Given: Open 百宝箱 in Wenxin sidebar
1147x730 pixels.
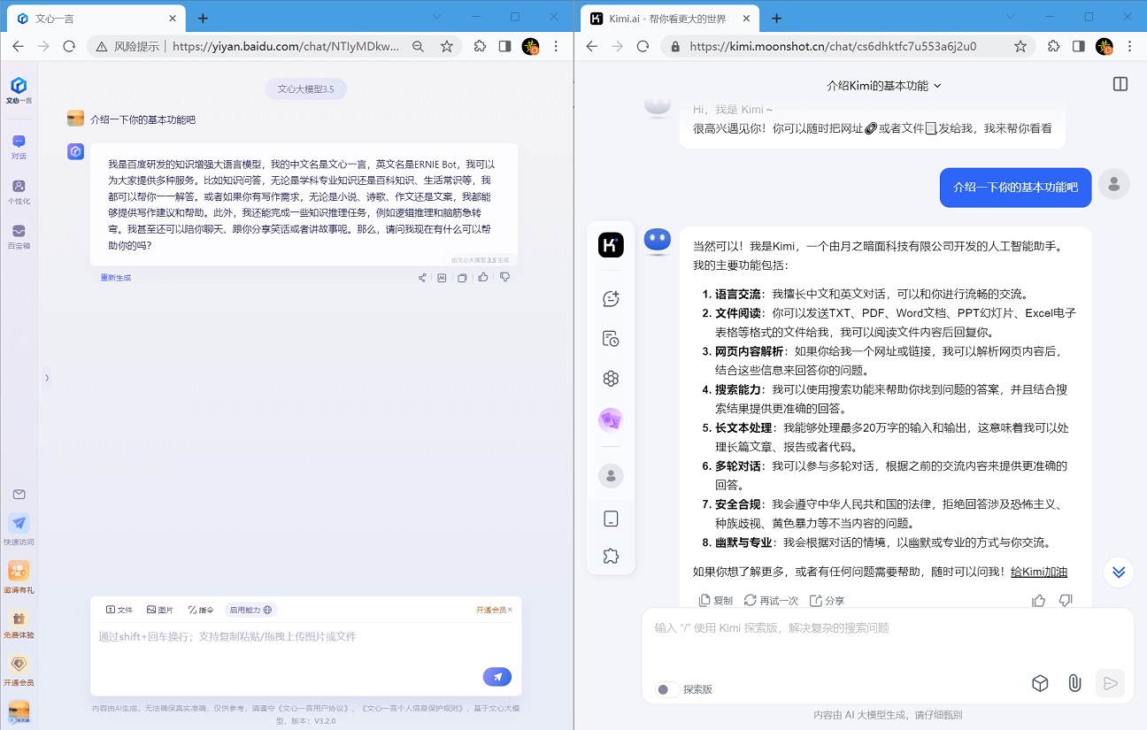Looking at the screenshot, I should 19,236.
